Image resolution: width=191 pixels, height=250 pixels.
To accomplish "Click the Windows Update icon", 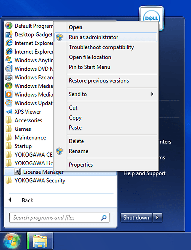I will (9, 103).
